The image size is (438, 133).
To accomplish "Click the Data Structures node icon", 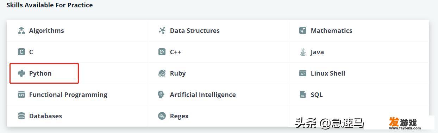I will click(162, 30).
